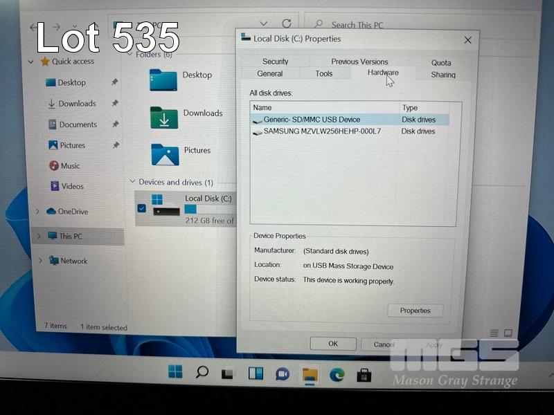
Task: Open the Chat icon on the taskbar
Action: coord(282,374)
